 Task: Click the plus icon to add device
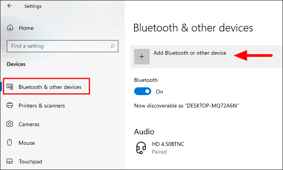click(141, 57)
